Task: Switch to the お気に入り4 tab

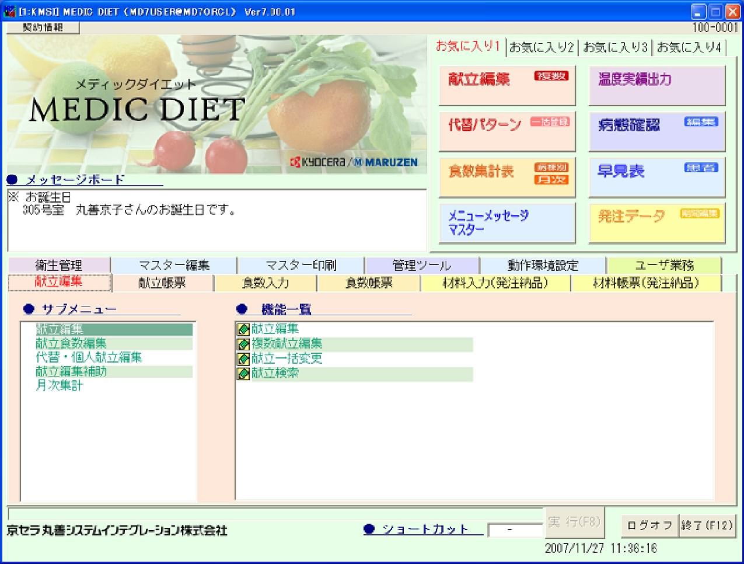Action: tap(689, 47)
